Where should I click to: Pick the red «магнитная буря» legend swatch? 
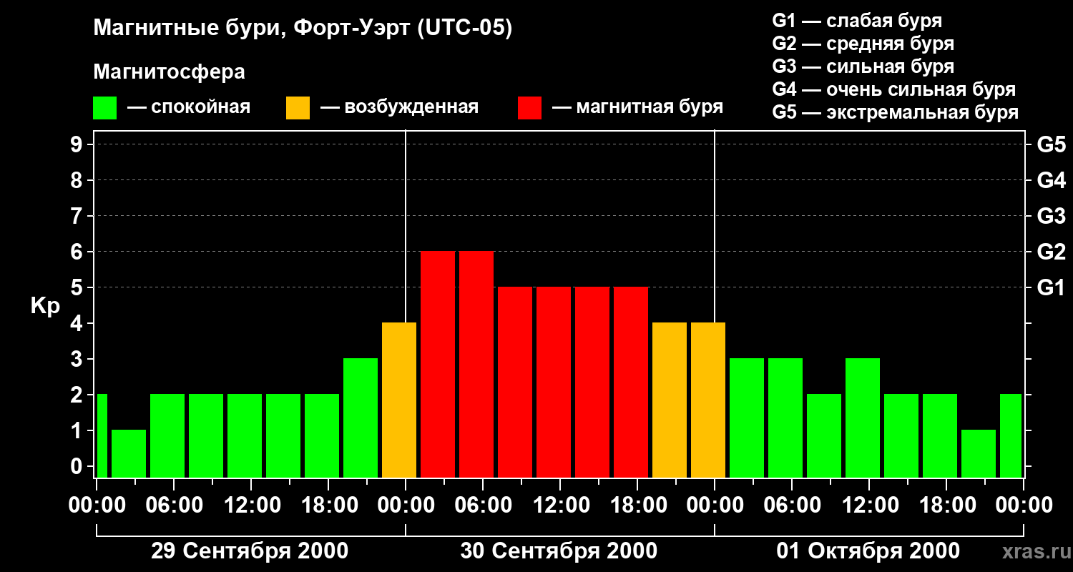point(529,108)
